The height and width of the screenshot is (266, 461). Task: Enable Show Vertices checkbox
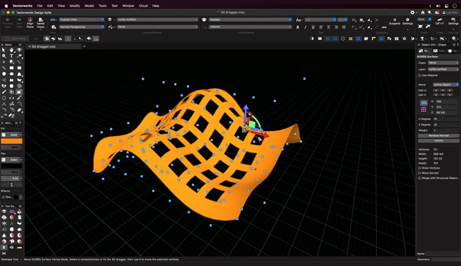click(x=420, y=168)
